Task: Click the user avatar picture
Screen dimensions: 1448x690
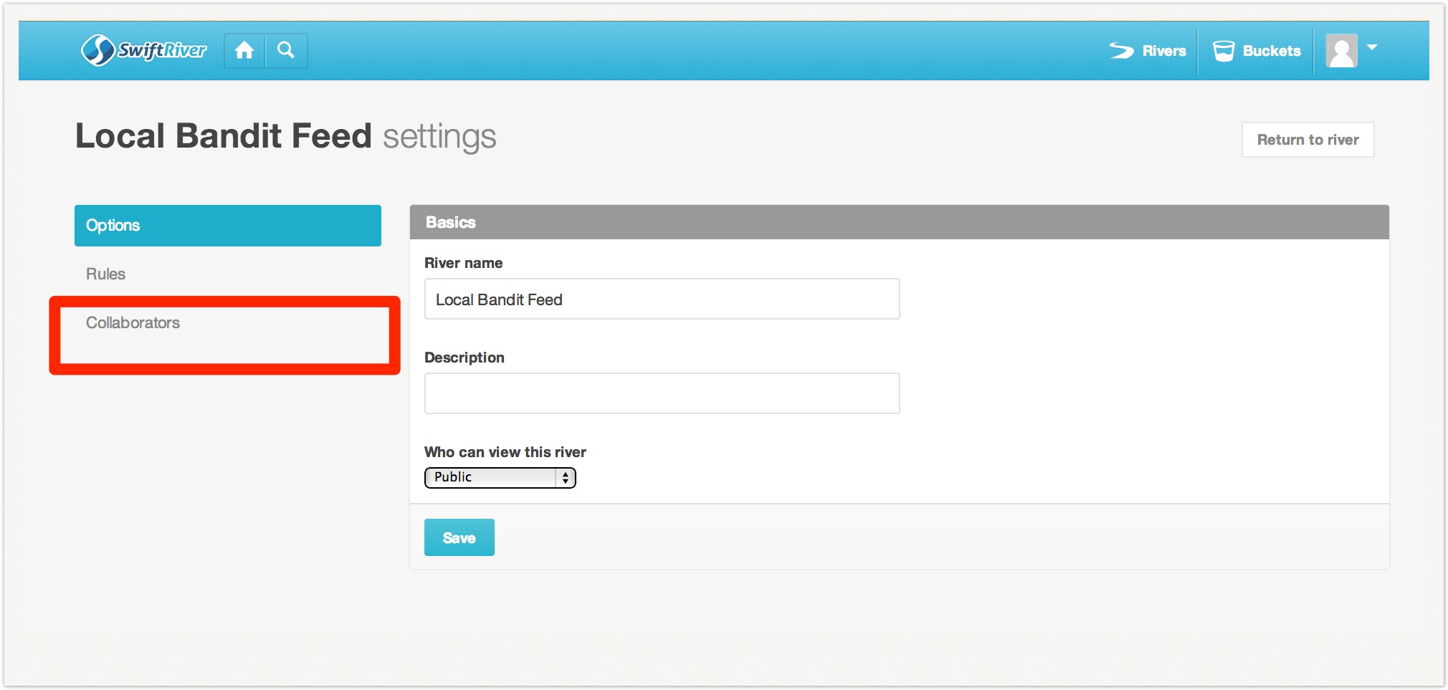Action: 1341,51
